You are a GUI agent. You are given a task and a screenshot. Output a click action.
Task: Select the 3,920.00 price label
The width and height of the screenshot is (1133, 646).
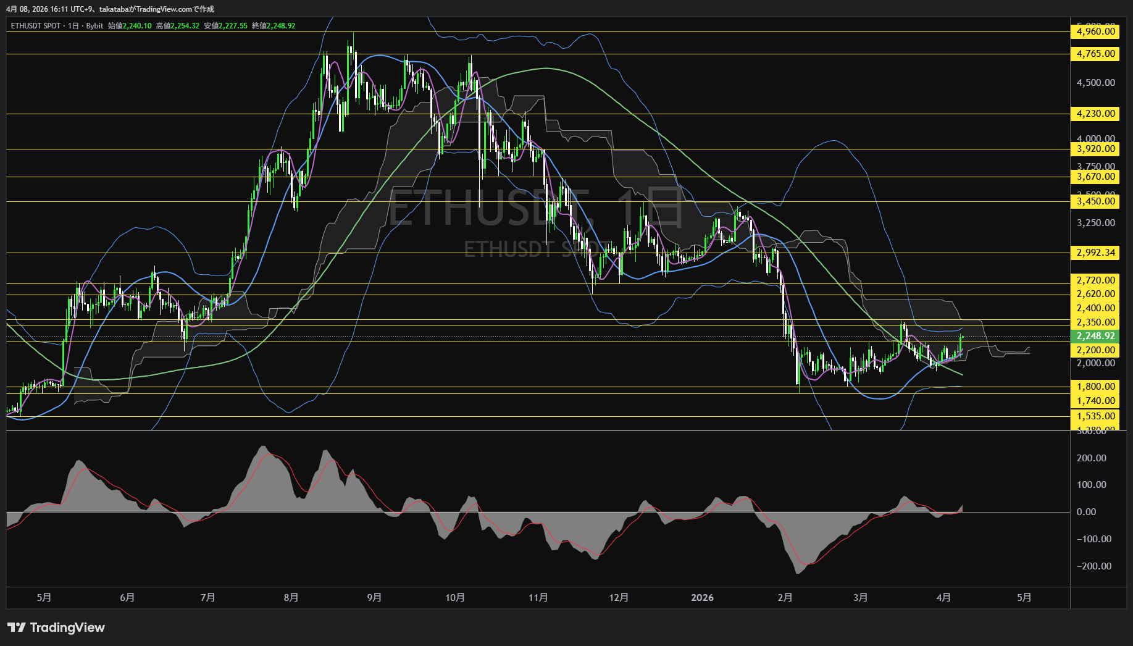[x=1095, y=149]
